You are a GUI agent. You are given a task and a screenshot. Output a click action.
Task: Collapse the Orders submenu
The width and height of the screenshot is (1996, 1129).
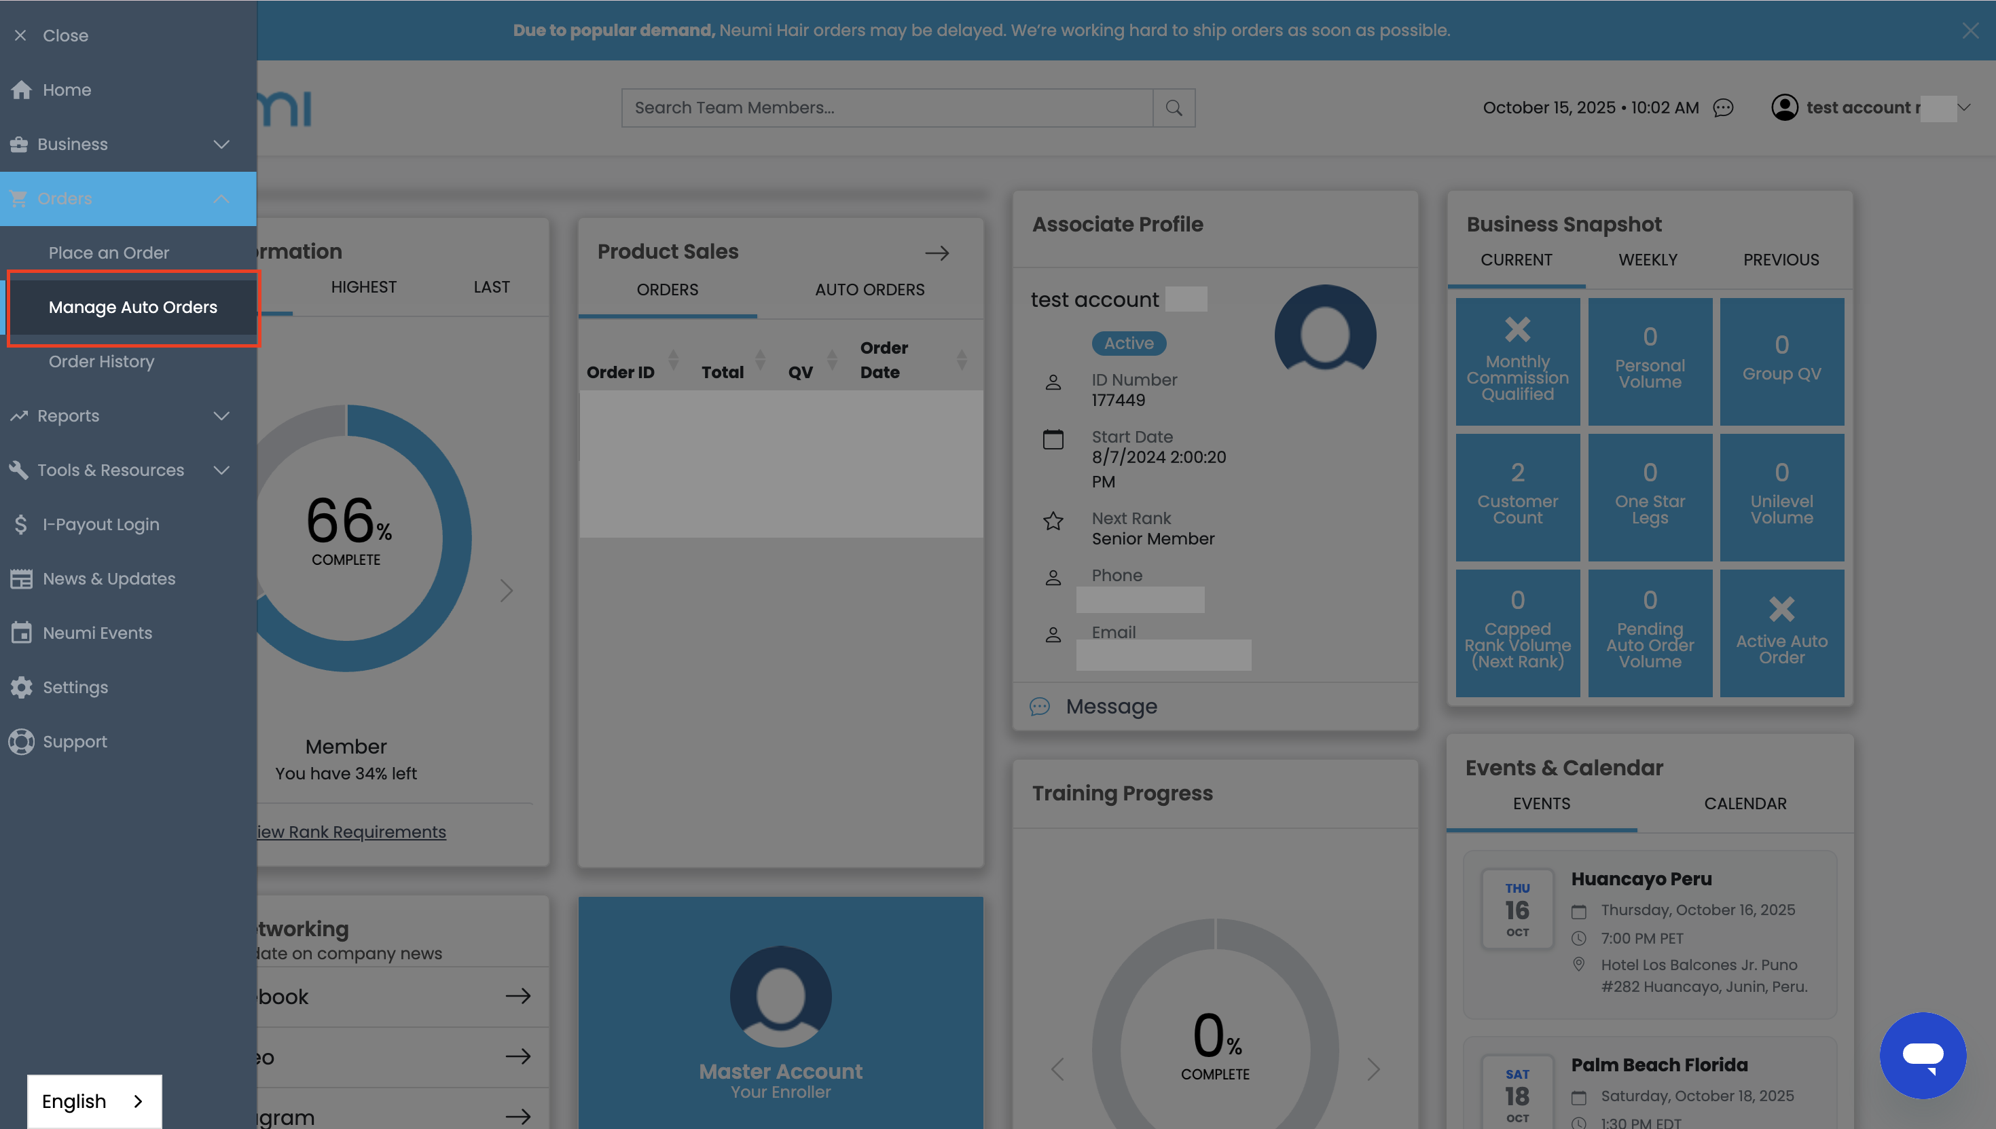221,198
